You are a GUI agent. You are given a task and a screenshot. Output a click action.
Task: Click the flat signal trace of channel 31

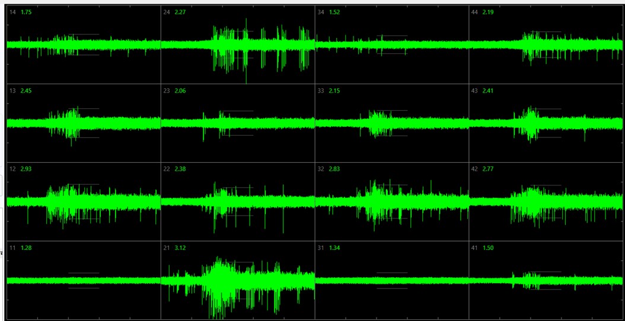pyautogui.click(x=392, y=280)
